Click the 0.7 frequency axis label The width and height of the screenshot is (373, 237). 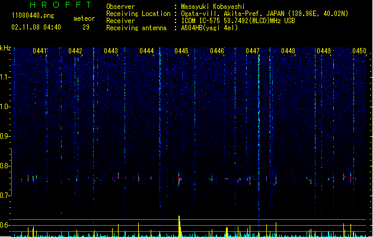(5, 196)
